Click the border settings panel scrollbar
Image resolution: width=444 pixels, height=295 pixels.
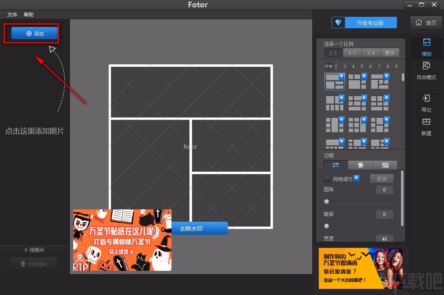(402, 198)
